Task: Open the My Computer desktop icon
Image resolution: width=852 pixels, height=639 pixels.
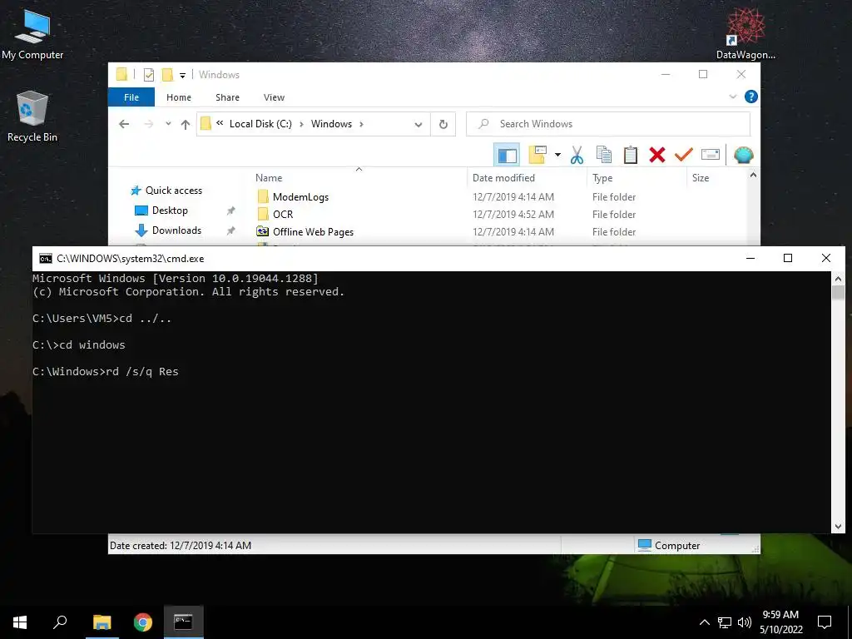Action: 32,35
